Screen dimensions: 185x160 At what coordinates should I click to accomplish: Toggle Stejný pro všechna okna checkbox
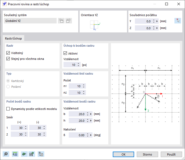click(x=8, y=59)
